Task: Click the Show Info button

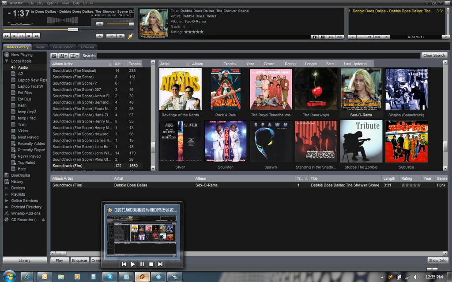Action: pyautogui.click(x=437, y=260)
